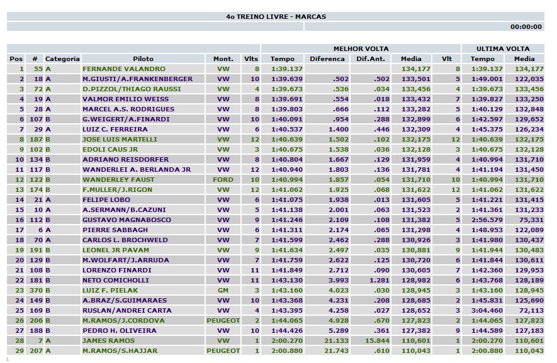This screenshot has height=363, width=557.
Task: Click Dif.Ant. value 1.281
Action: coord(379,280)
